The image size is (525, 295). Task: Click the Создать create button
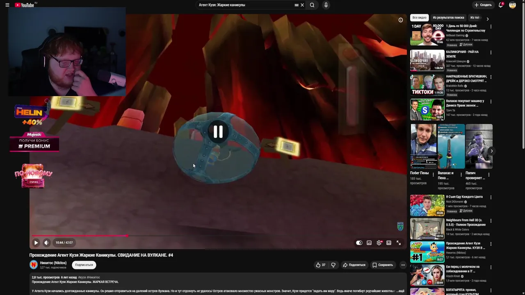[x=483, y=5]
